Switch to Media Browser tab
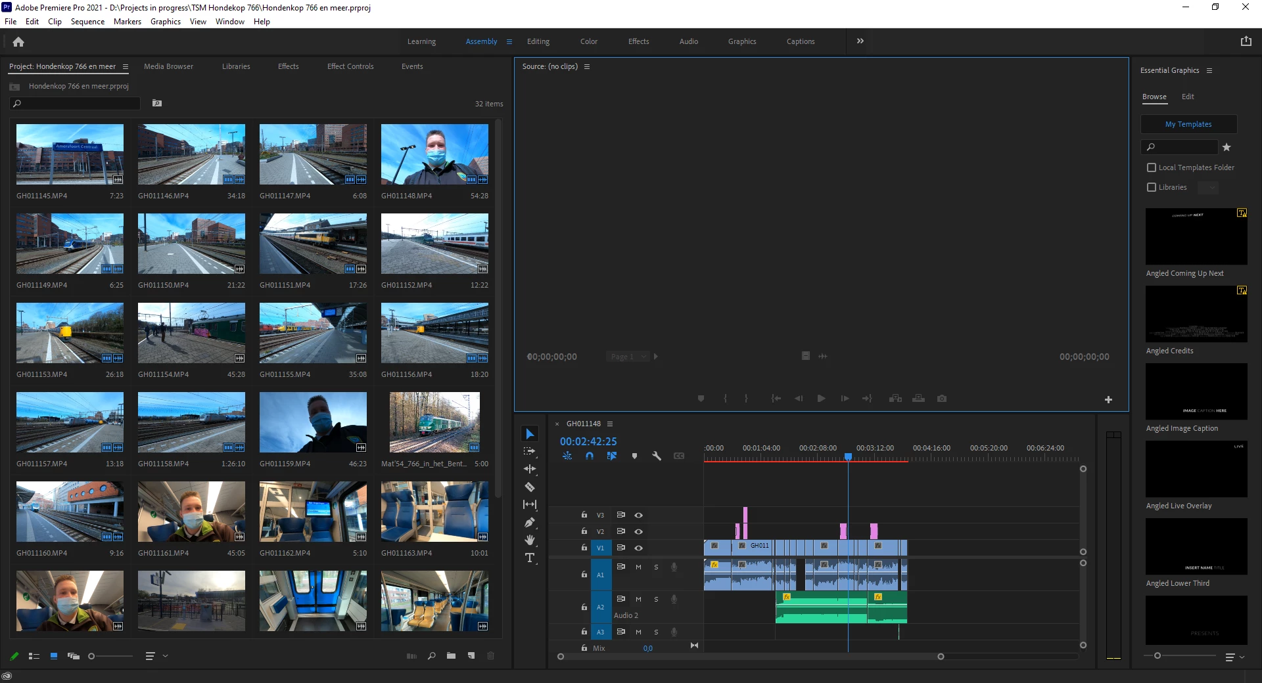Image resolution: width=1262 pixels, height=683 pixels. (x=168, y=66)
